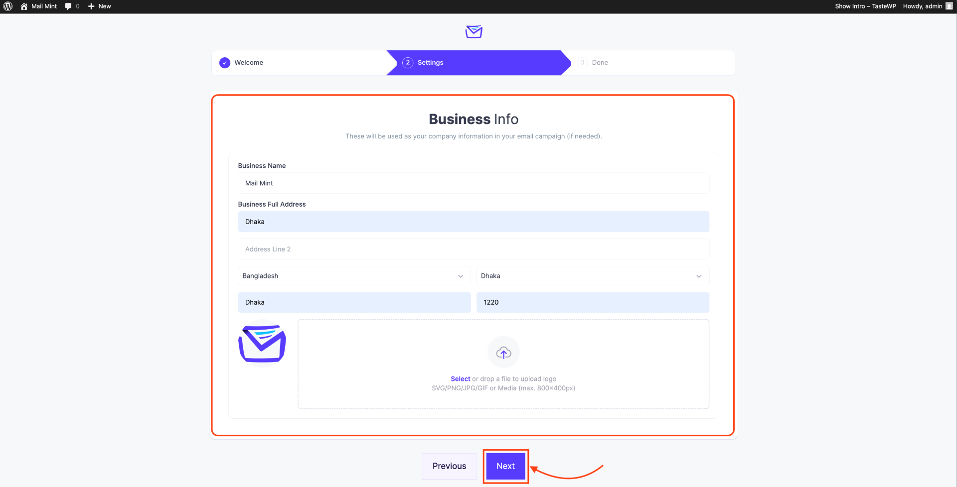Click the Select link to upload logo

[460, 379]
